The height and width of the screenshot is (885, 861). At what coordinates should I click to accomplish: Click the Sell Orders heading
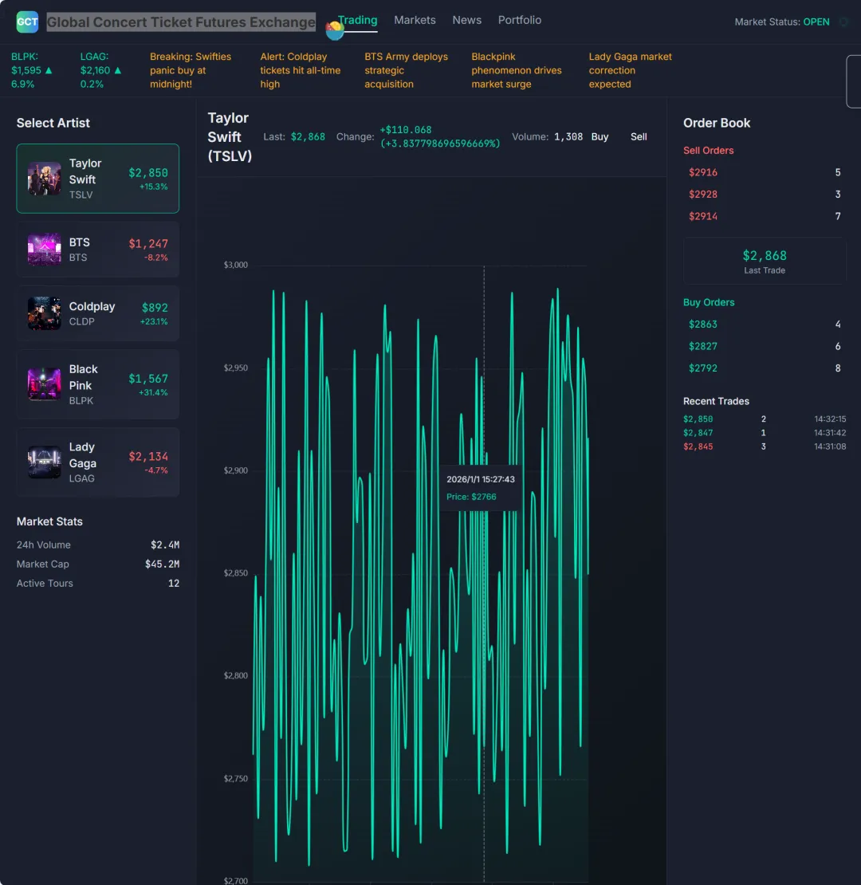click(x=708, y=150)
